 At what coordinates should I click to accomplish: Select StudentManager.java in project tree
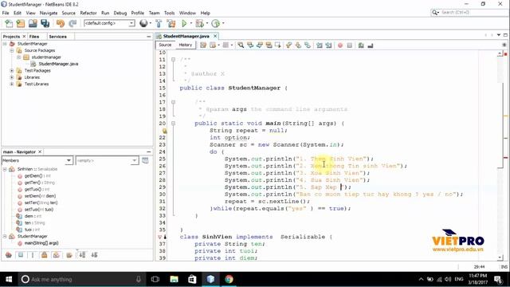[x=58, y=64]
